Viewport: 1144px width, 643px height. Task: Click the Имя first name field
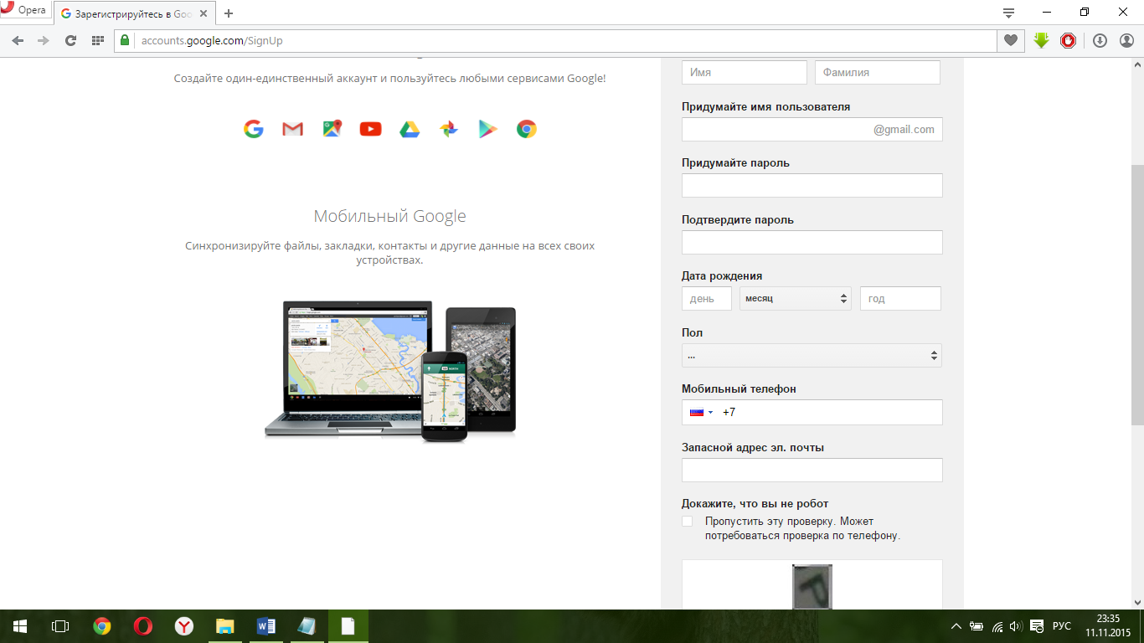click(x=745, y=72)
